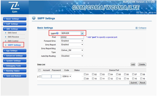The height and width of the screenshot is (96, 157).
Task: Toggle the select-all checkbox in Data List header
Action: tap(39, 70)
